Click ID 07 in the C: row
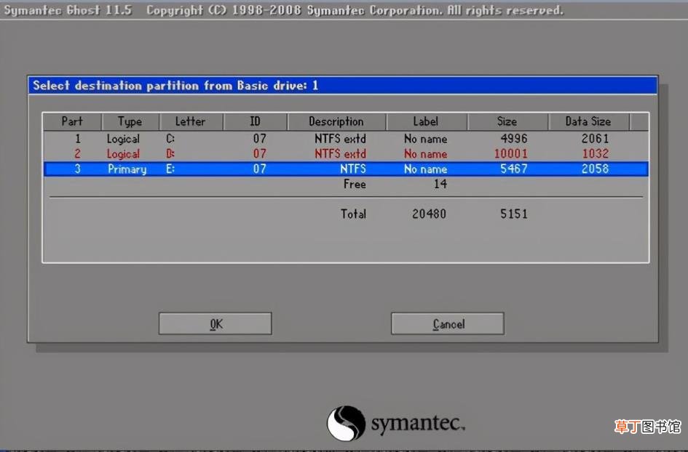This screenshot has height=452, width=688. point(260,139)
